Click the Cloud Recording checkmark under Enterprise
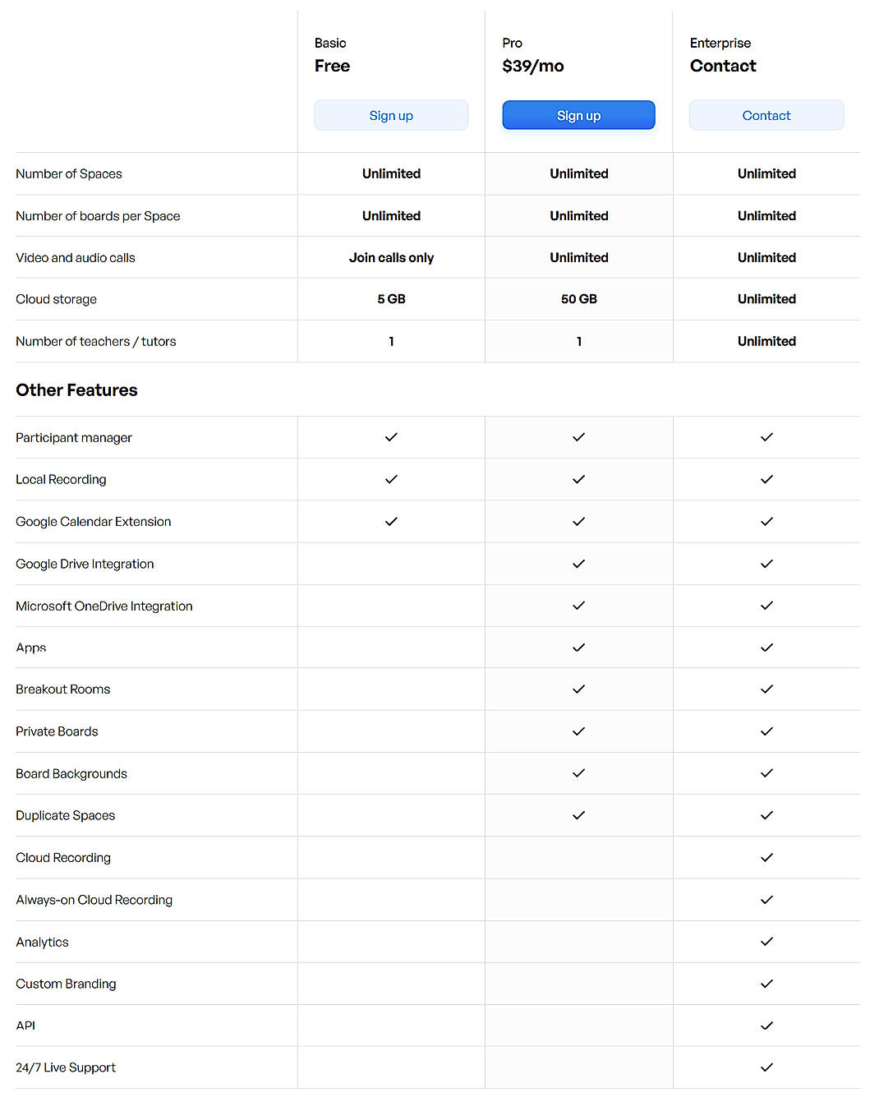The width and height of the screenshot is (879, 1102). (766, 857)
